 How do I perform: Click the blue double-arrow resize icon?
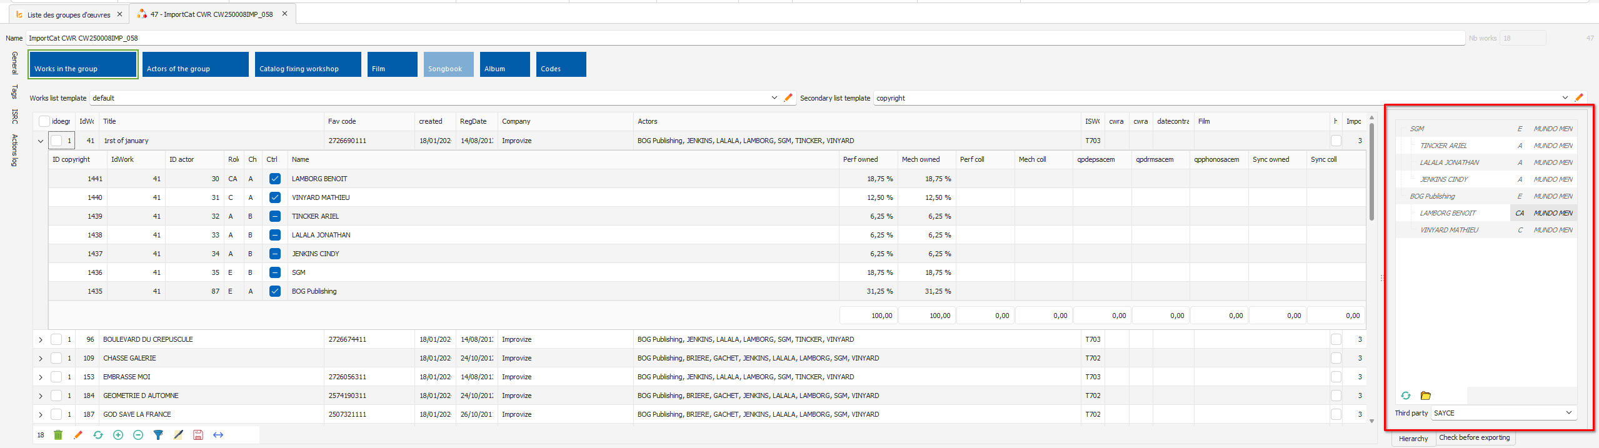pyautogui.click(x=218, y=435)
